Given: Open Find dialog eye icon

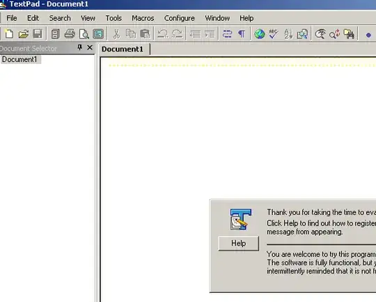Looking at the screenshot, I should click(x=320, y=34).
